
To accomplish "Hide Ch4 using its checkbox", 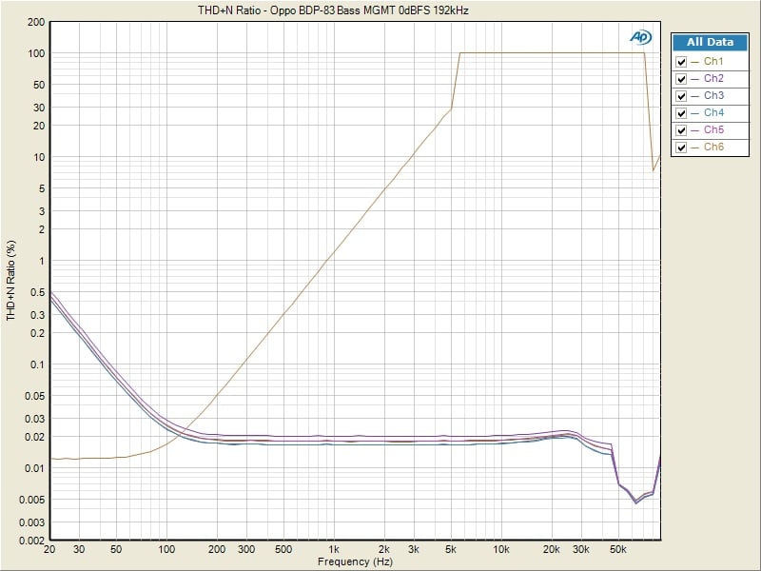I will coord(681,113).
